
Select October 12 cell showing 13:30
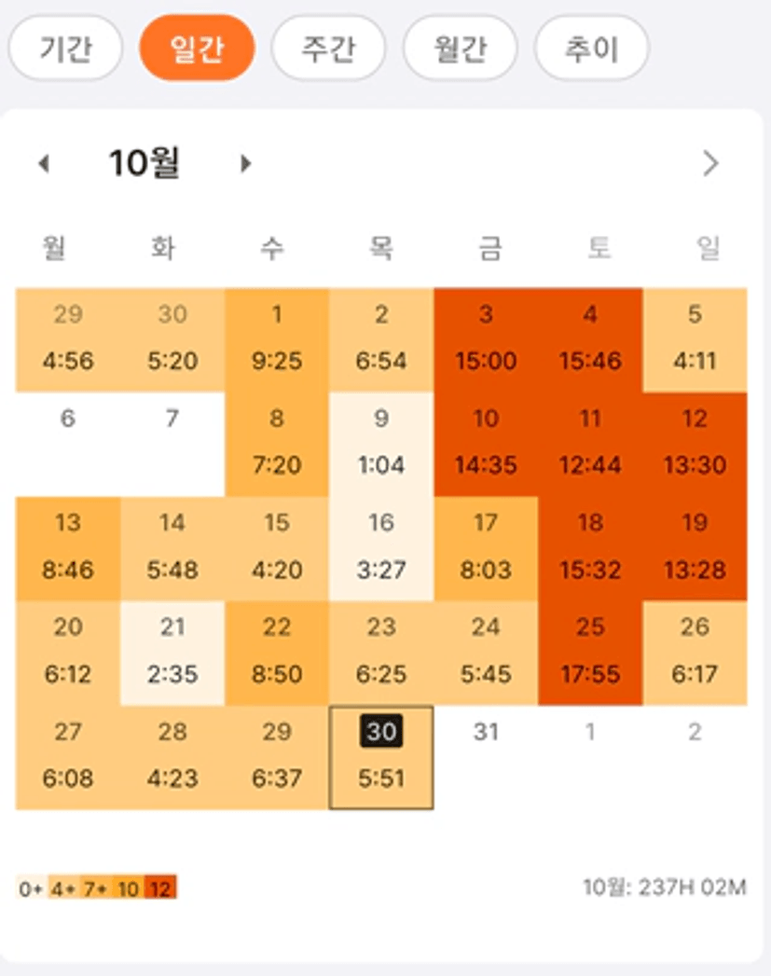pos(695,444)
